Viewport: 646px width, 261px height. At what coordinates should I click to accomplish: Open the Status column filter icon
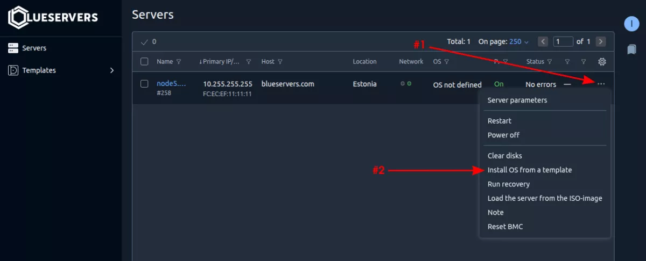pyautogui.click(x=550, y=62)
